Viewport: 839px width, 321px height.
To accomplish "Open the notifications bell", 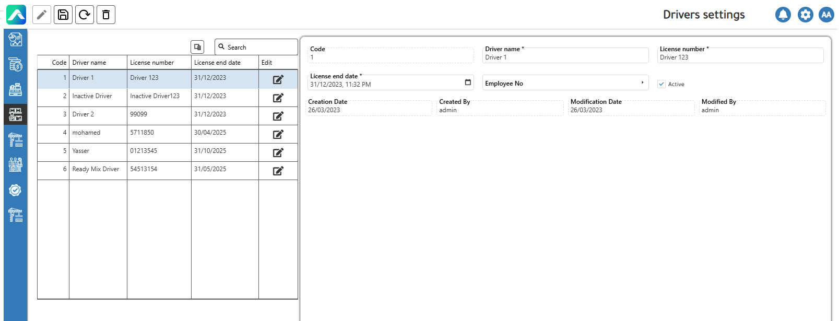I will [x=783, y=15].
